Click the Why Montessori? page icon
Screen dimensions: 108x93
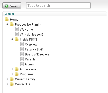[17, 34]
